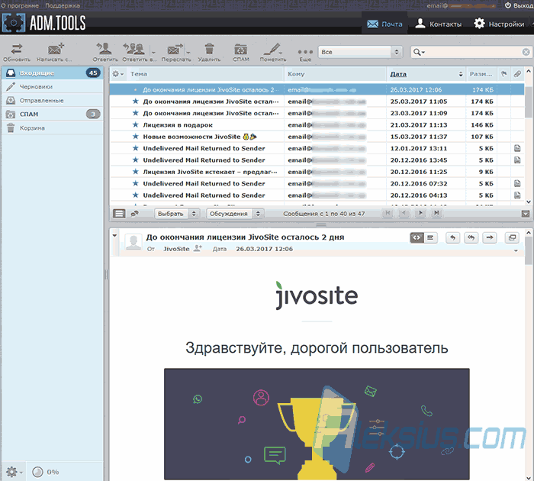Toggle HTML view mode in message header
Image resolution: width=534 pixels, height=481 pixels.
pyautogui.click(x=417, y=237)
